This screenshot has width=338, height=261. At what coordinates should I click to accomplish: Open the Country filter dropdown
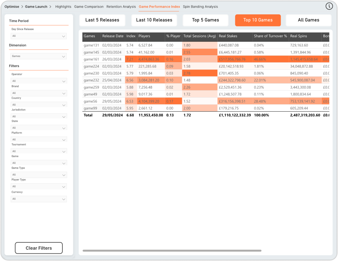pyautogui.click(x=39, y=105)
